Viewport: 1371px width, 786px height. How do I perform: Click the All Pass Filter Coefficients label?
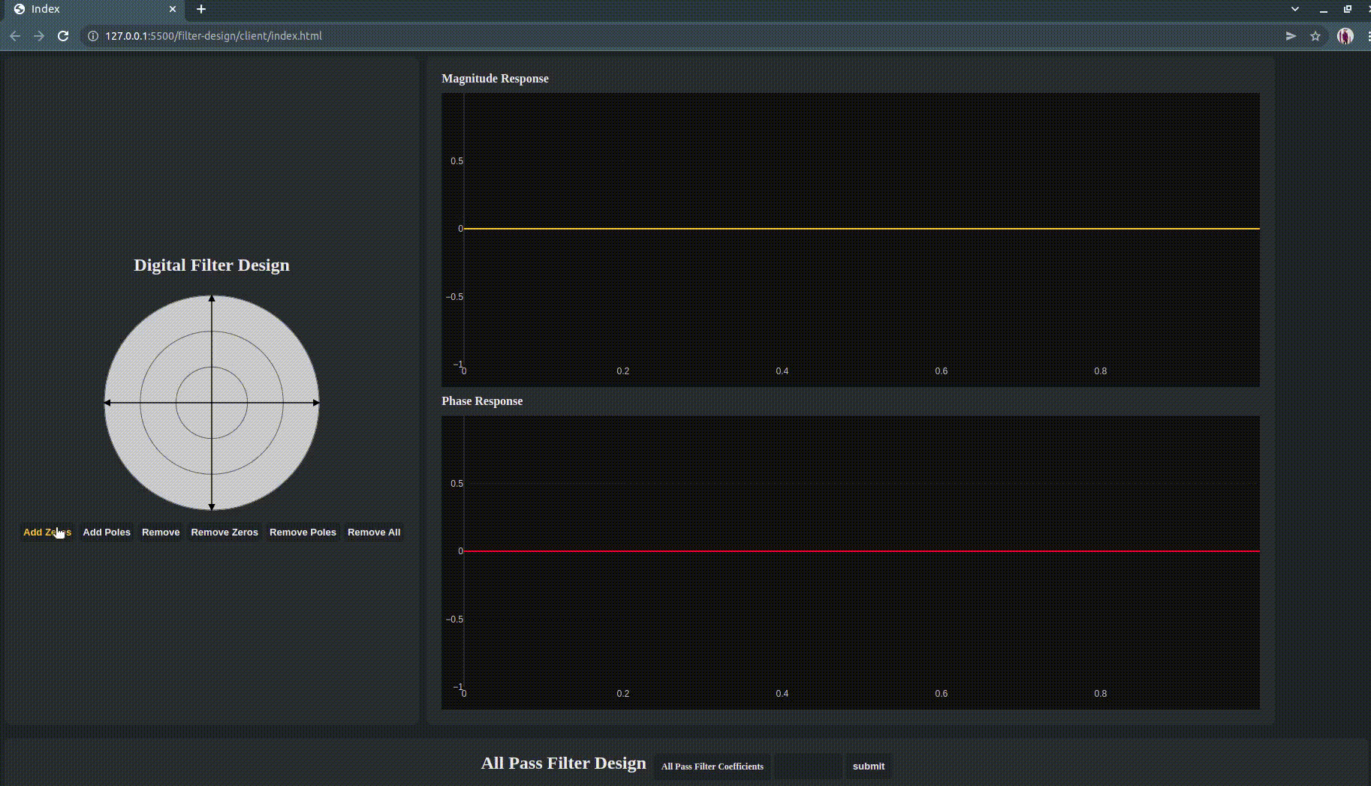click(713, 766)
